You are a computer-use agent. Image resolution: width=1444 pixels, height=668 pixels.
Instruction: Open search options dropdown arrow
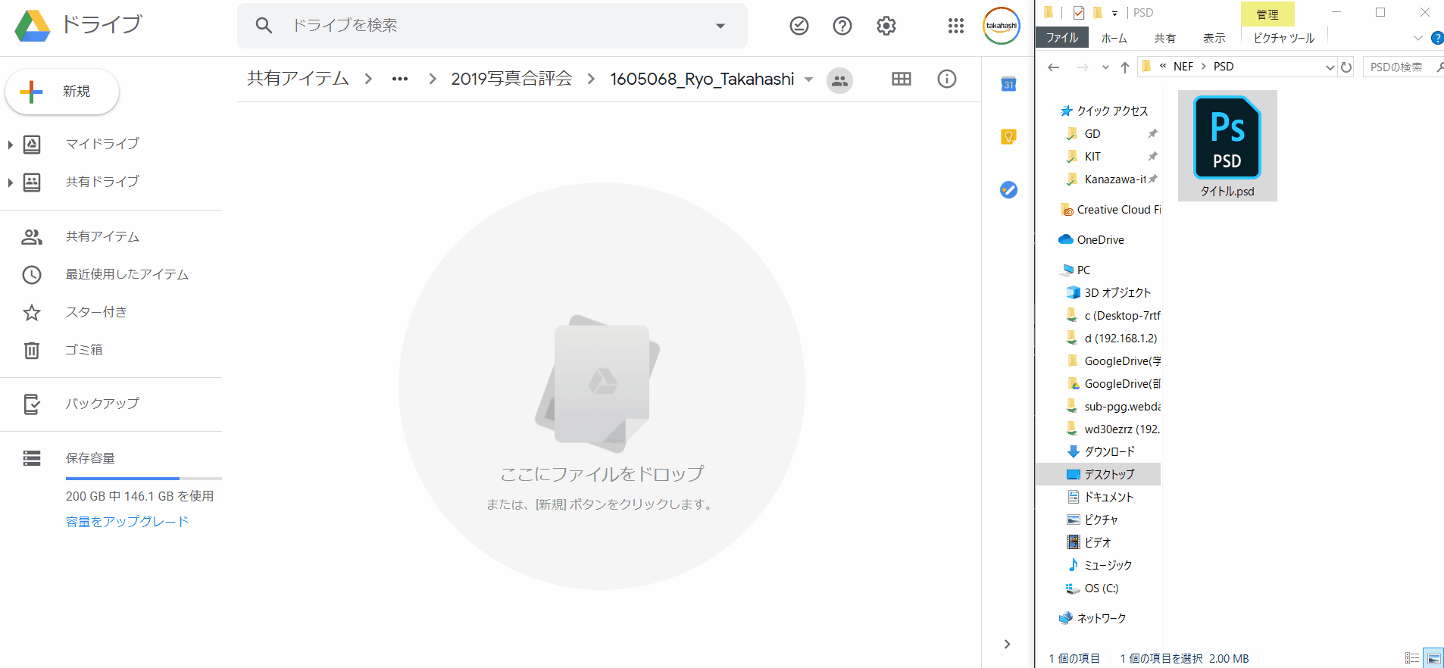pos(720,26)
